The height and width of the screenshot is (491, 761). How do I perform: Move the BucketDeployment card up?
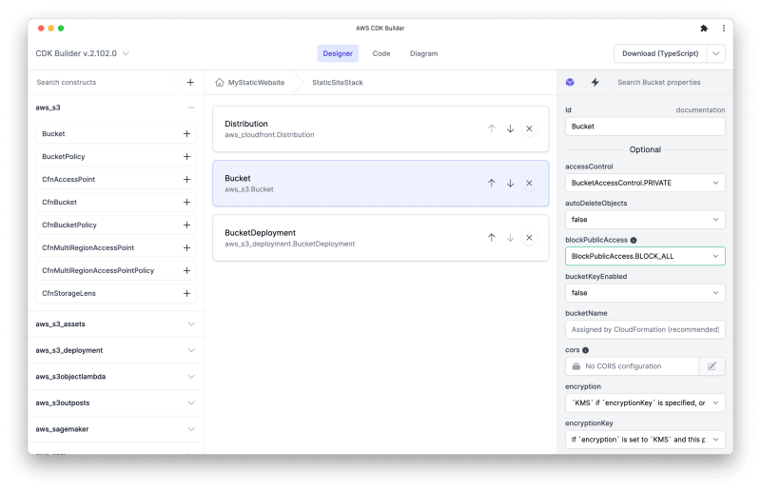point(491,238)
